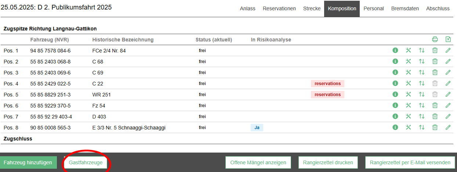Go to the Bremsdaten tab

click(x=405, y=8)
